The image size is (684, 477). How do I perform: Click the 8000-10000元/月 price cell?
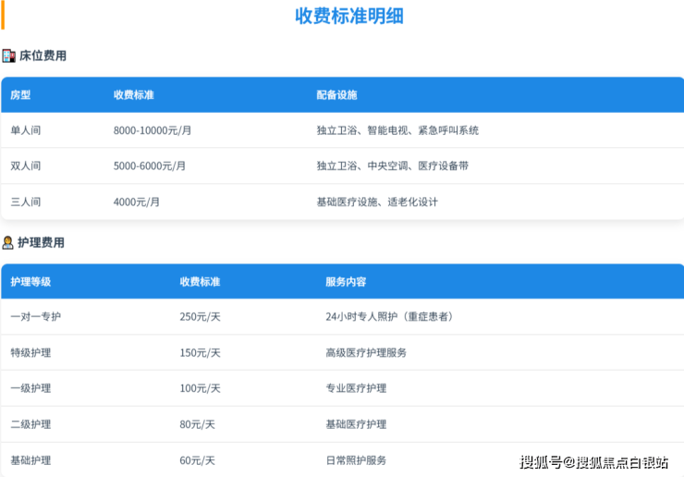(153, 130)
